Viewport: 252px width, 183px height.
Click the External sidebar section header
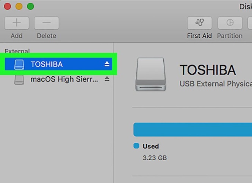(17, 51)
